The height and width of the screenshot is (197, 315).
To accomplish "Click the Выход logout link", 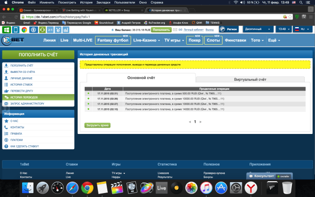I will tap(210, 30).
